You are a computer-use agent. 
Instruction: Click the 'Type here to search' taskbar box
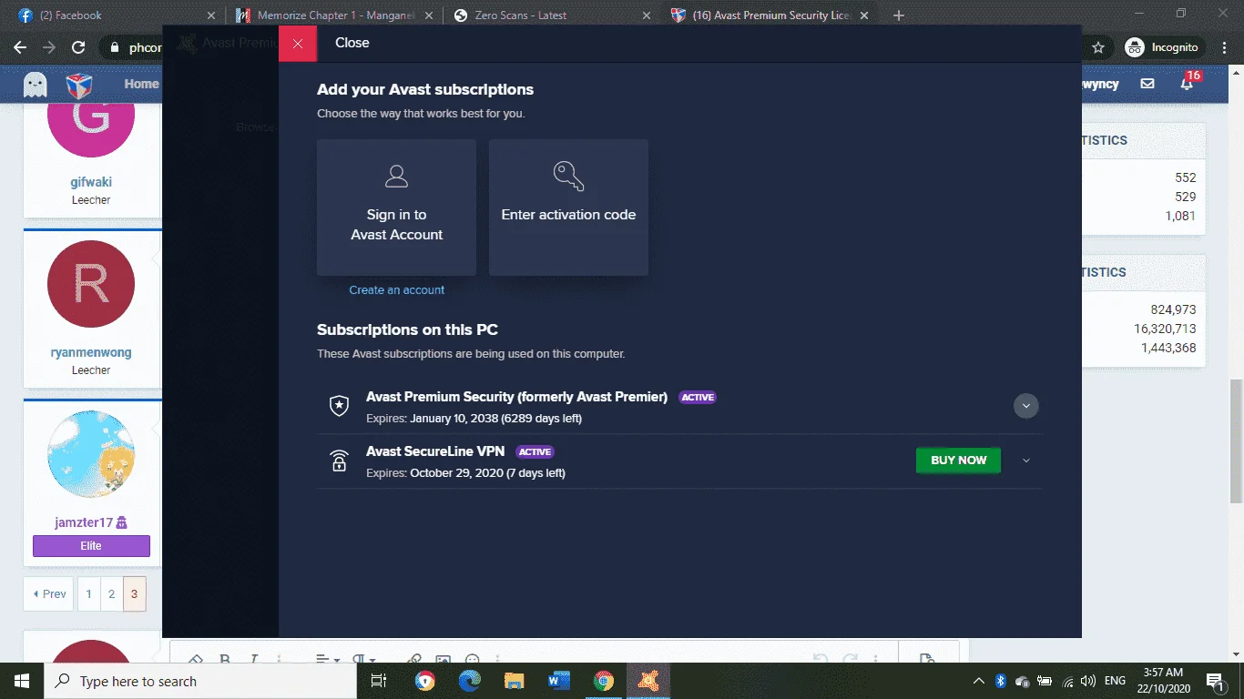point(200,681)
